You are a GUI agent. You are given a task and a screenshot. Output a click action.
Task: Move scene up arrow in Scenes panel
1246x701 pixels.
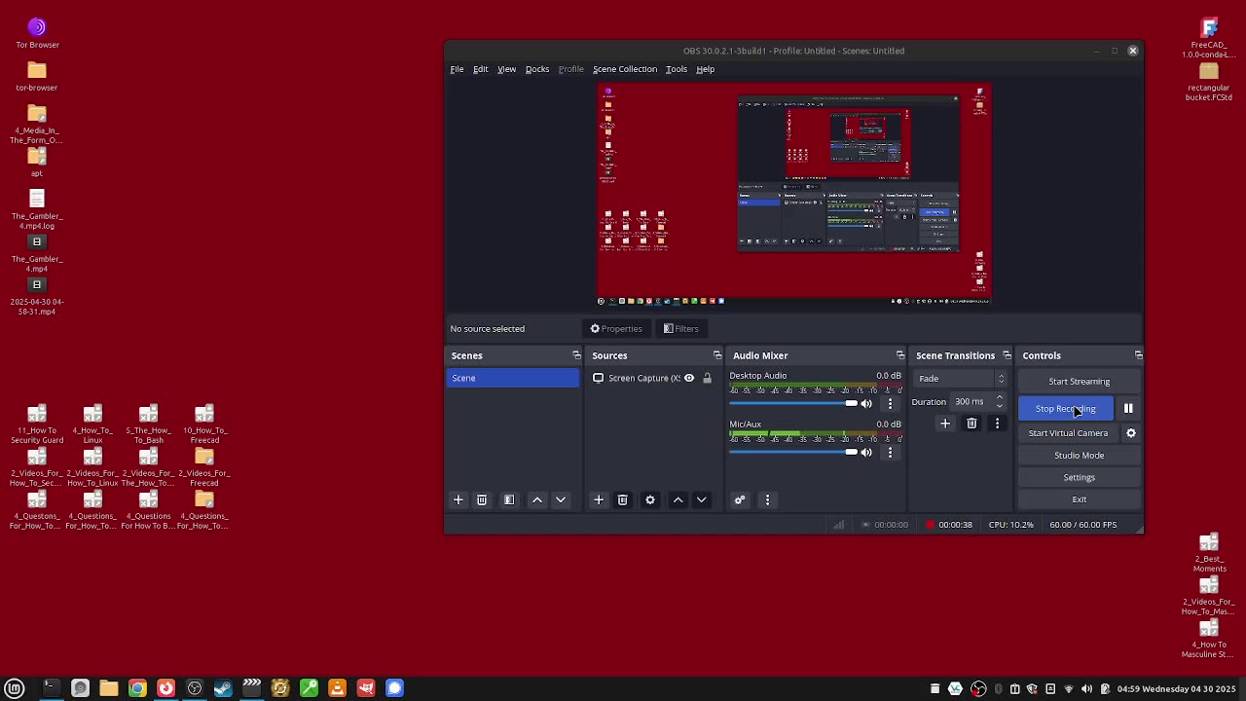pyautogui.click(x=537, y=499)
